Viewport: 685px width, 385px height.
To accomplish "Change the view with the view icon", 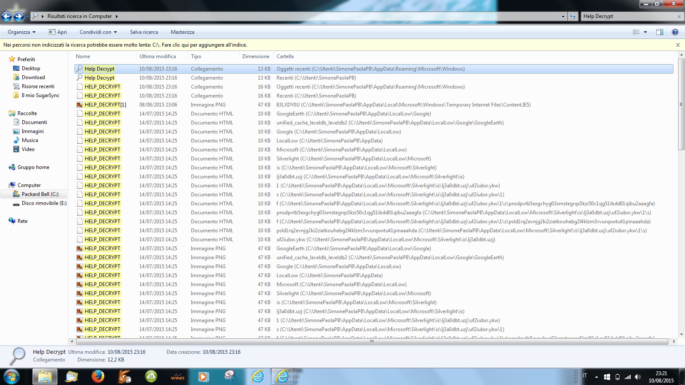I will (636, 32).
